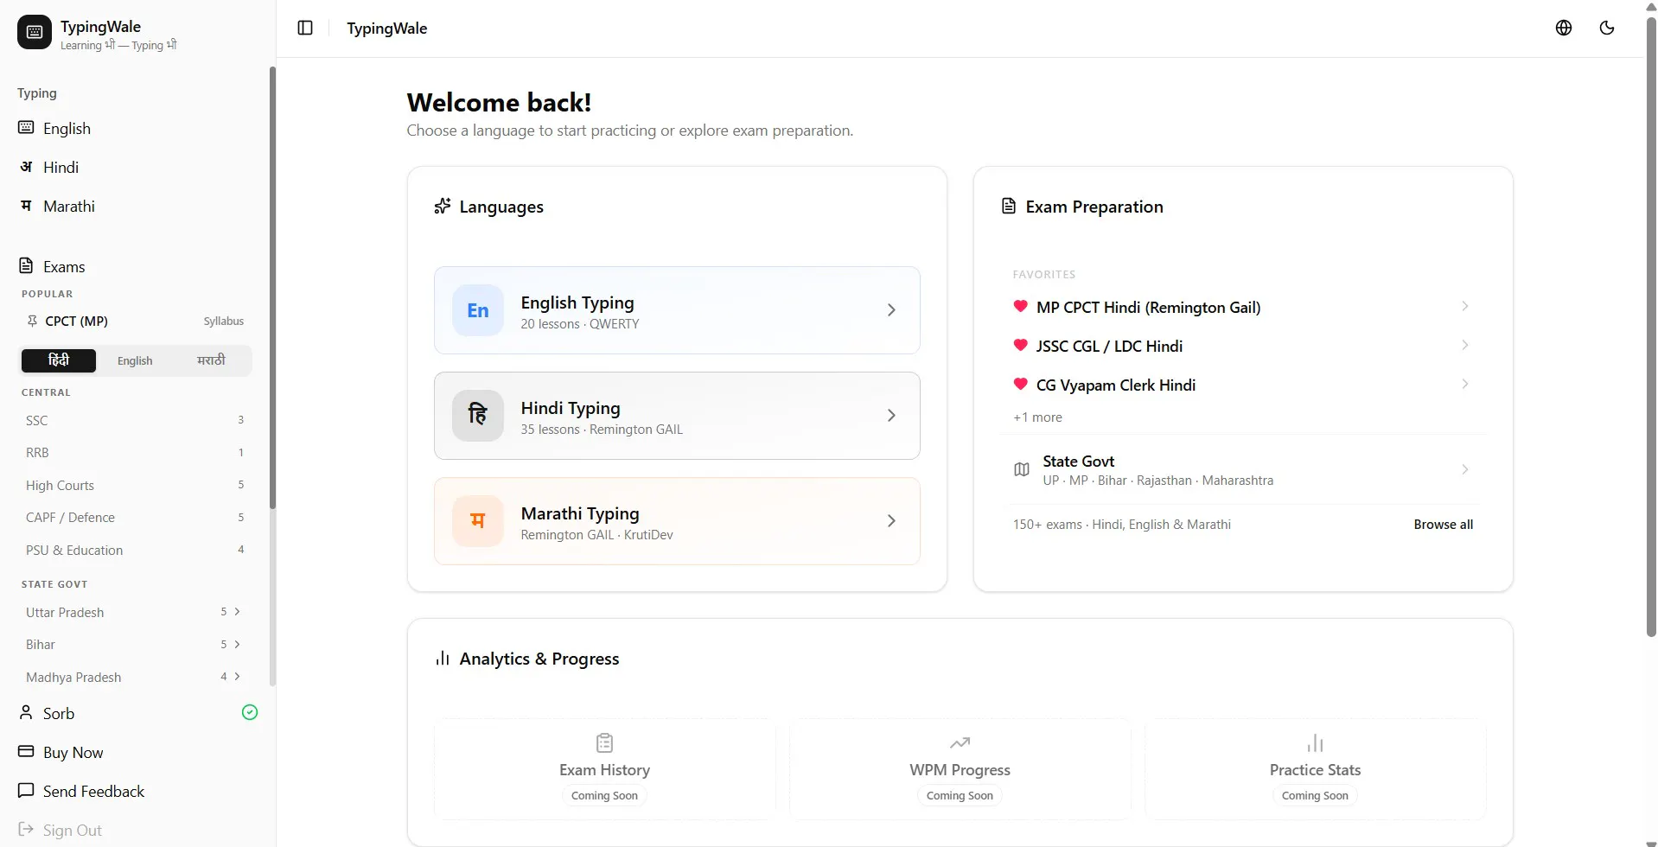Click the Hindi अ icon in sidebar
This screenshot has width=1658, height=847.
(26, 167)
